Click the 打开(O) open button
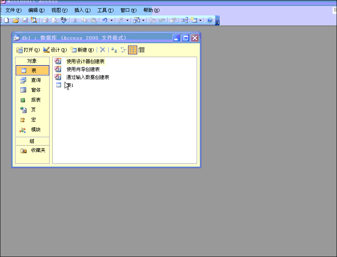 click(x=28, y=50)
